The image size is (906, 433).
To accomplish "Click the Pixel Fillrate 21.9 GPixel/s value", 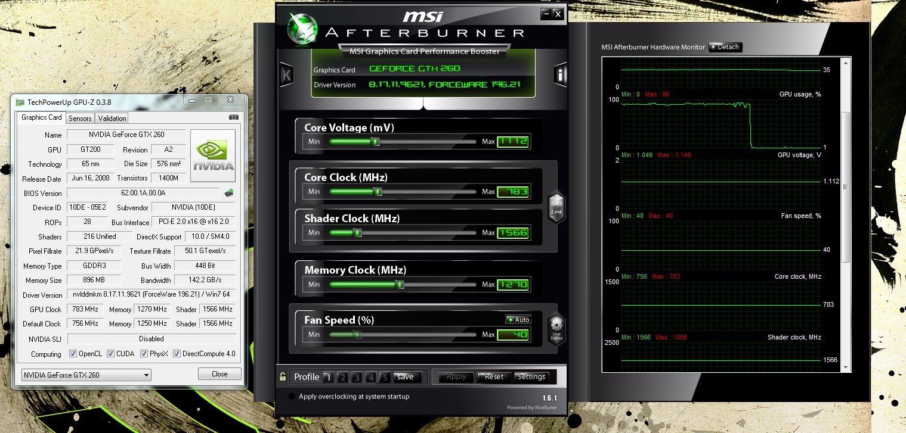I will (94, 251).
